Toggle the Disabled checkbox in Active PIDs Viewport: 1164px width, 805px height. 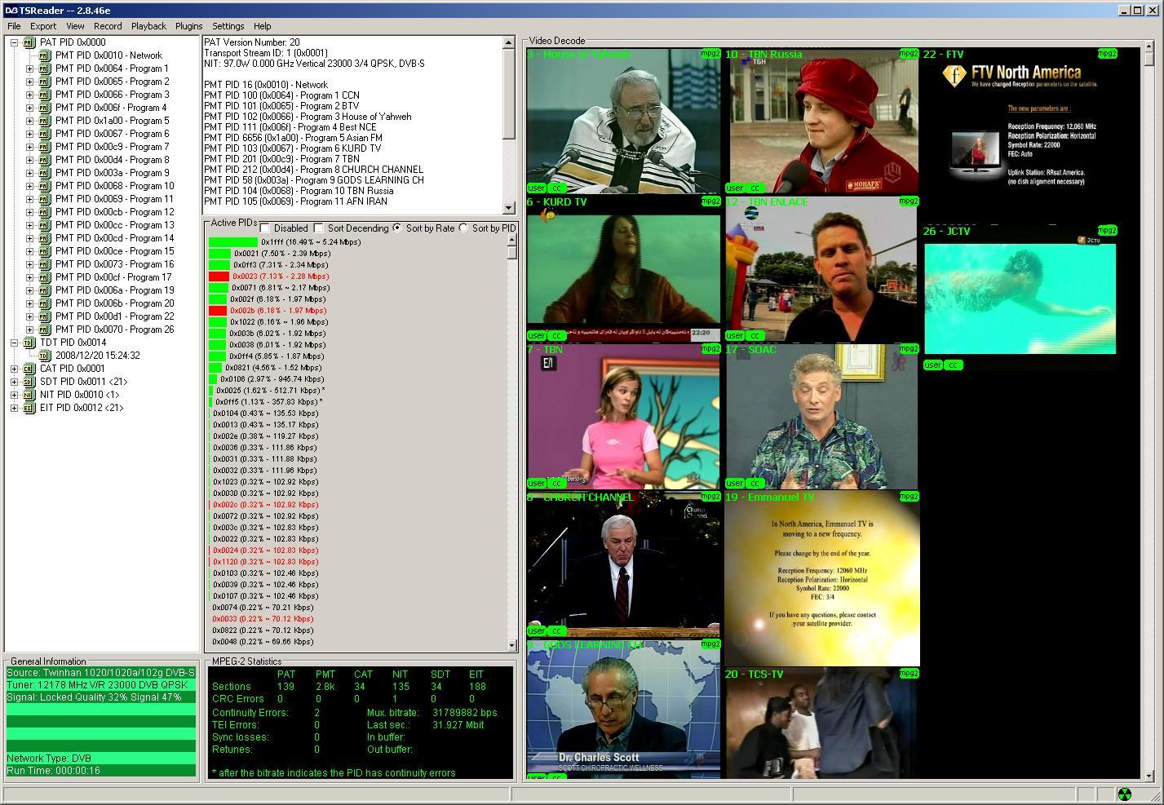click(x=264, y=228)
